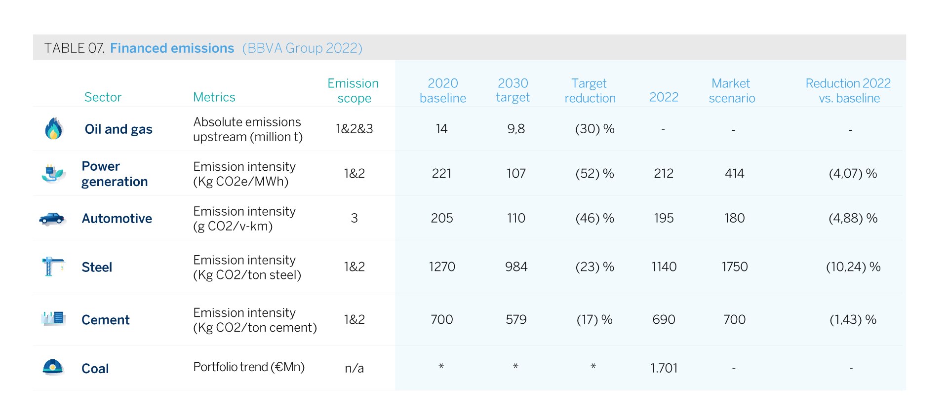Select the '110' target value
This screenshot has width=948, height=420.
(516, 218)
